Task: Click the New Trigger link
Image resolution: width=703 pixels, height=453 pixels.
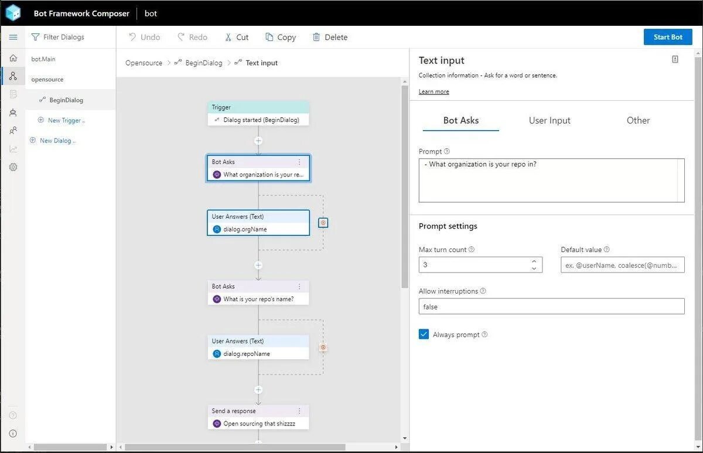Action: coord(66,120)
